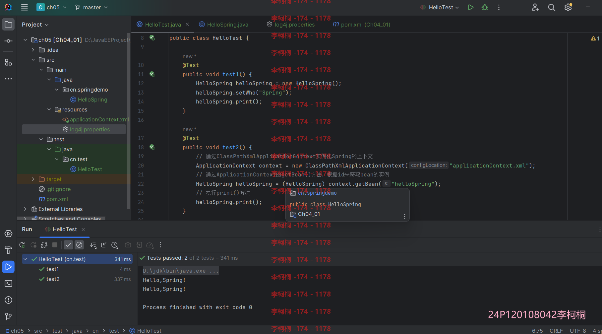Image resolution: width=602 pixels, height=334 pixels.
Task: Click run gutter icon for test2
Action: click(152, 147)
